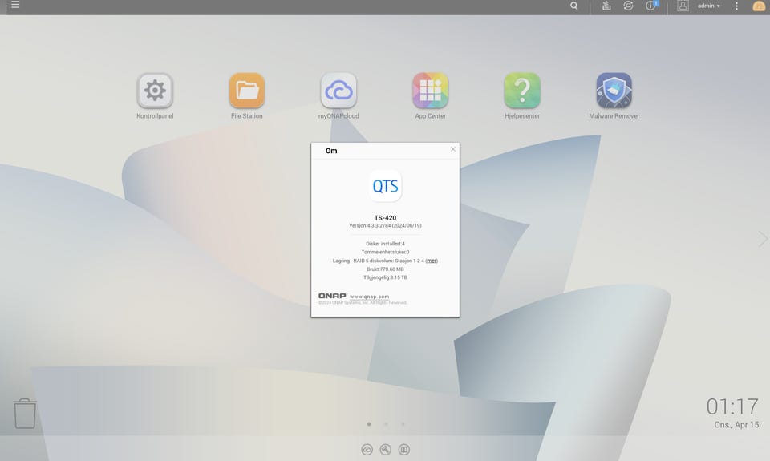Go to next desktop page arrow

[762, 239]
